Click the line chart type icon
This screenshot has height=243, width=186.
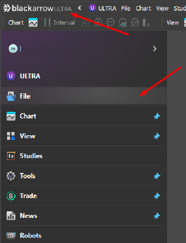[x=86, y=23]
